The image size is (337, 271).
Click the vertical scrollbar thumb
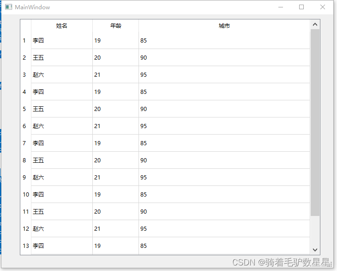(315, 123)
